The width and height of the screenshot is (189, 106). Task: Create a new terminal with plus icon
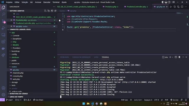coord(170,57)
